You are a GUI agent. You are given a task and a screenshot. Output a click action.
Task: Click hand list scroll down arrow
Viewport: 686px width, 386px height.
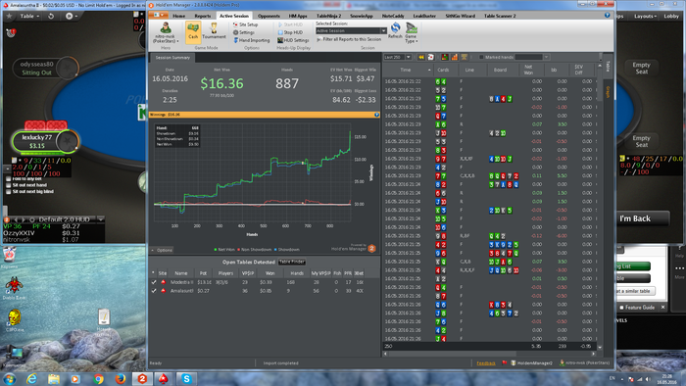click(600, 348)
